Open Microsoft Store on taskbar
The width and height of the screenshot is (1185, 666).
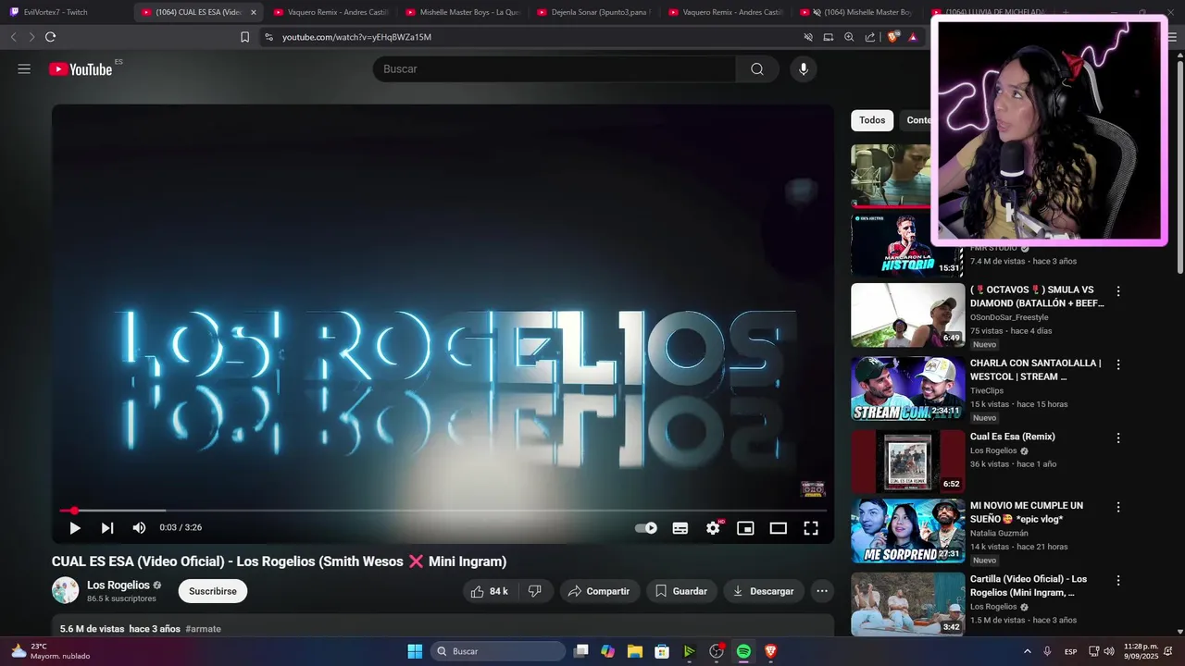tap(662, 651)
